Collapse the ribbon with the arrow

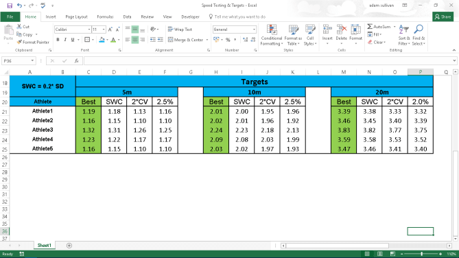pos(454,50)
